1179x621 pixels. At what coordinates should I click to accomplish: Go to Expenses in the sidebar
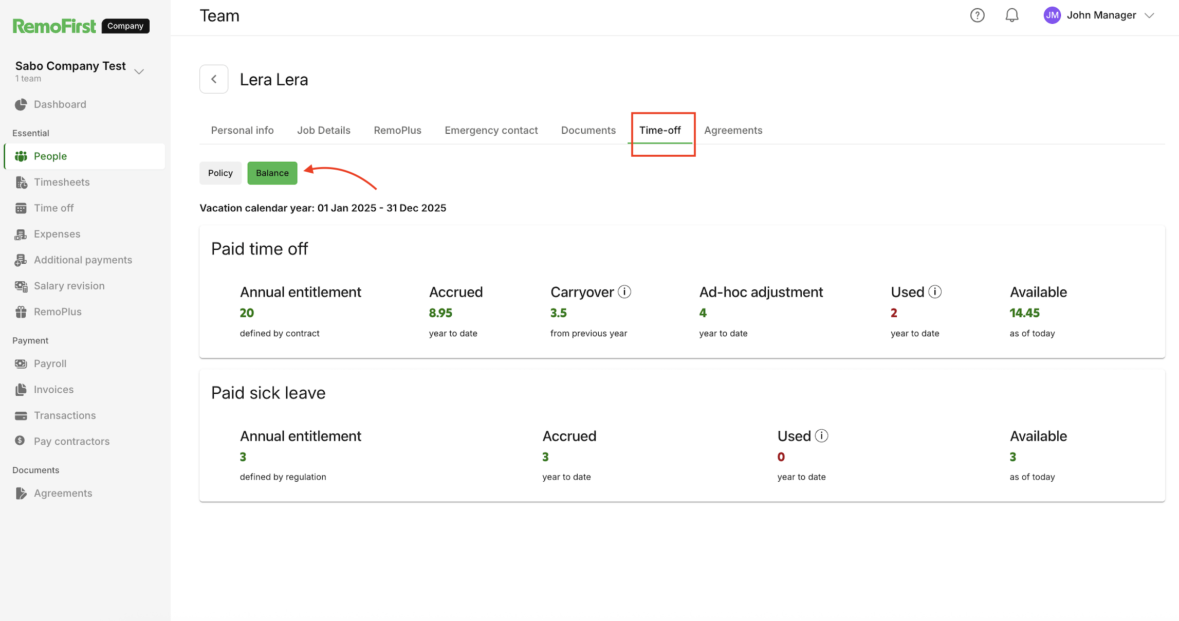point(57,234)
